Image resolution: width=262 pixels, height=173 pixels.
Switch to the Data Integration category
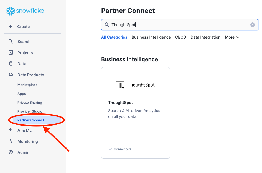coord(205,37)
